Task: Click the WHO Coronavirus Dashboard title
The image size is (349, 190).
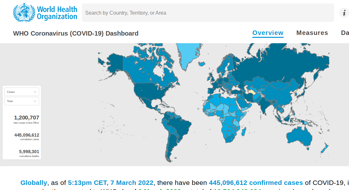Action: pyautogui.click(x=76, y=33)
